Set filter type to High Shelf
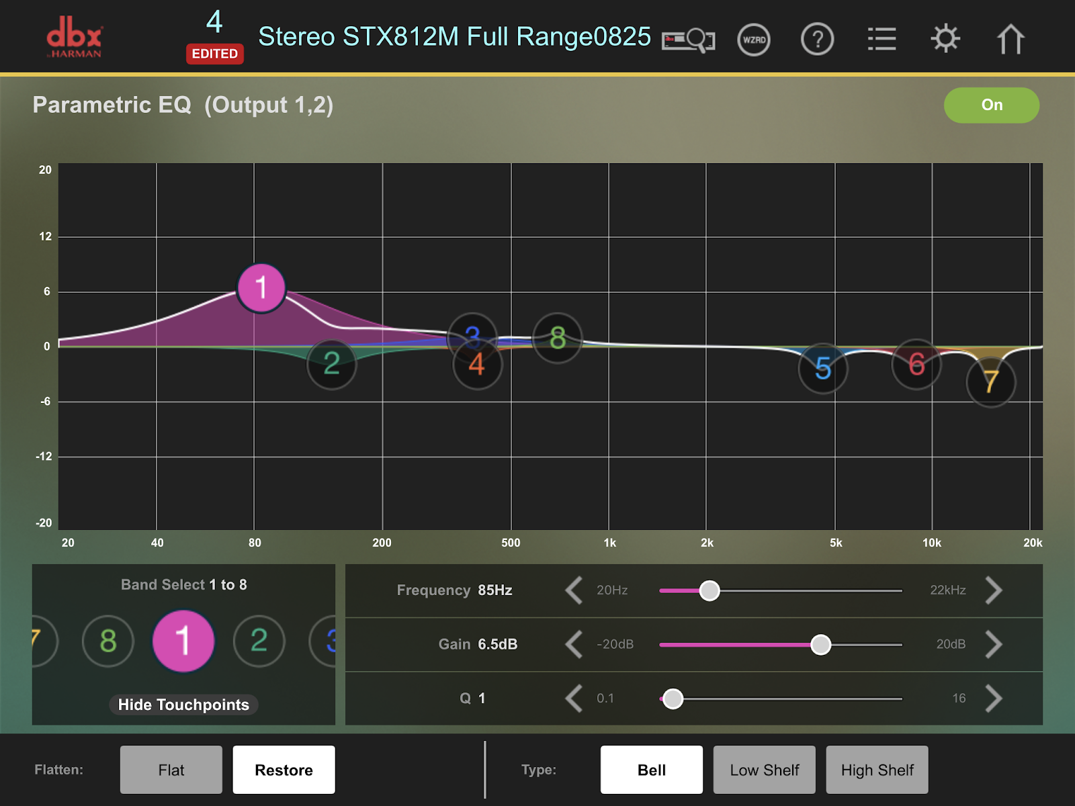Viewport: 1075px width, 806px height. pyautogui.click(x=877, y=770)
